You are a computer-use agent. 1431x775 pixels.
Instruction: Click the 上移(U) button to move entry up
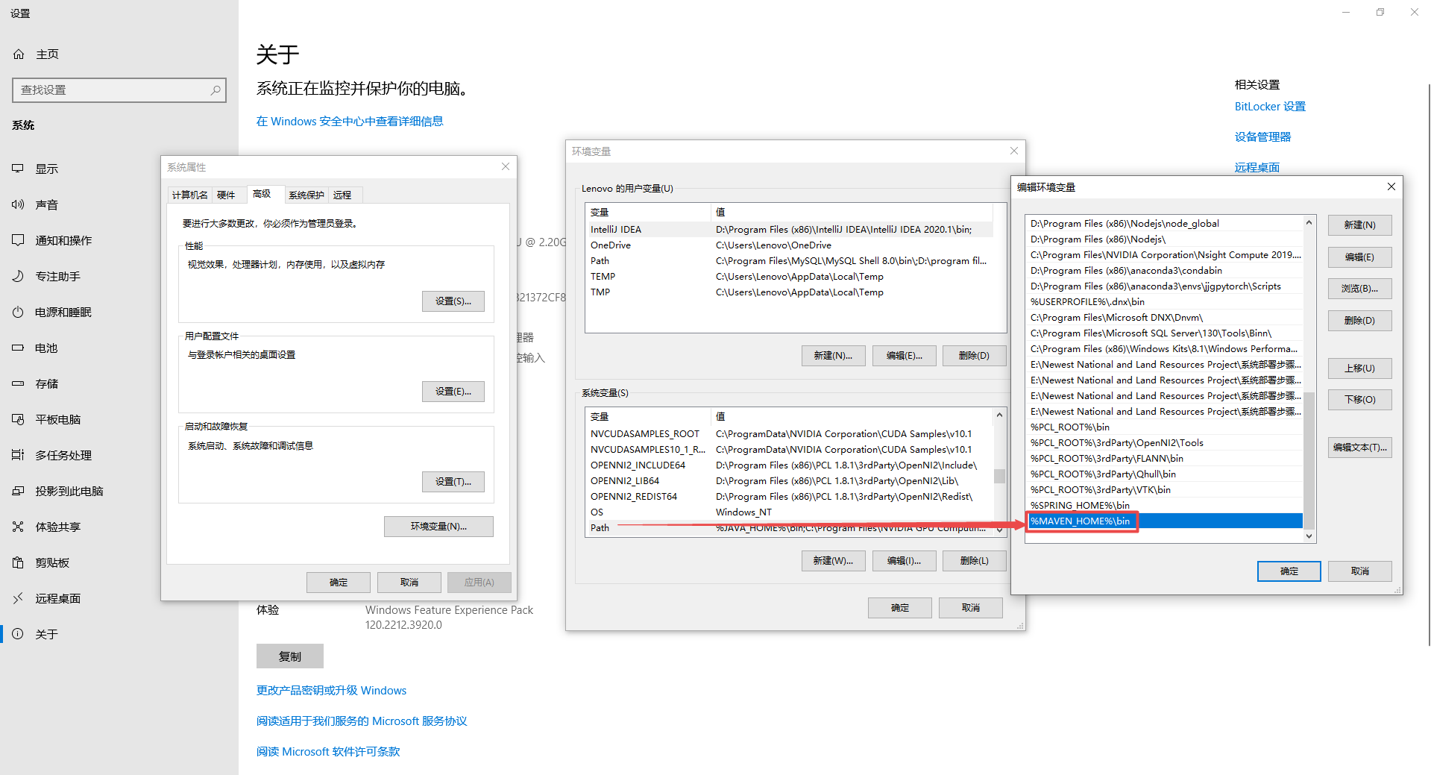pyautogui.click(x=1359, y=368)
